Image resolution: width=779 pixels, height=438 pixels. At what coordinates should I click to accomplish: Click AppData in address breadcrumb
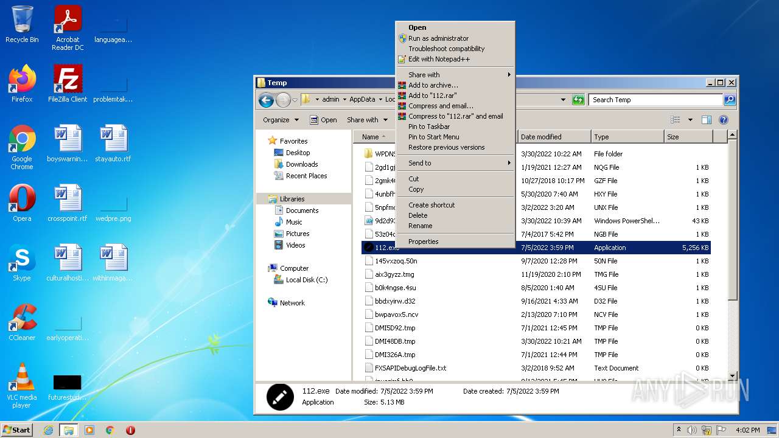point(362,100)
